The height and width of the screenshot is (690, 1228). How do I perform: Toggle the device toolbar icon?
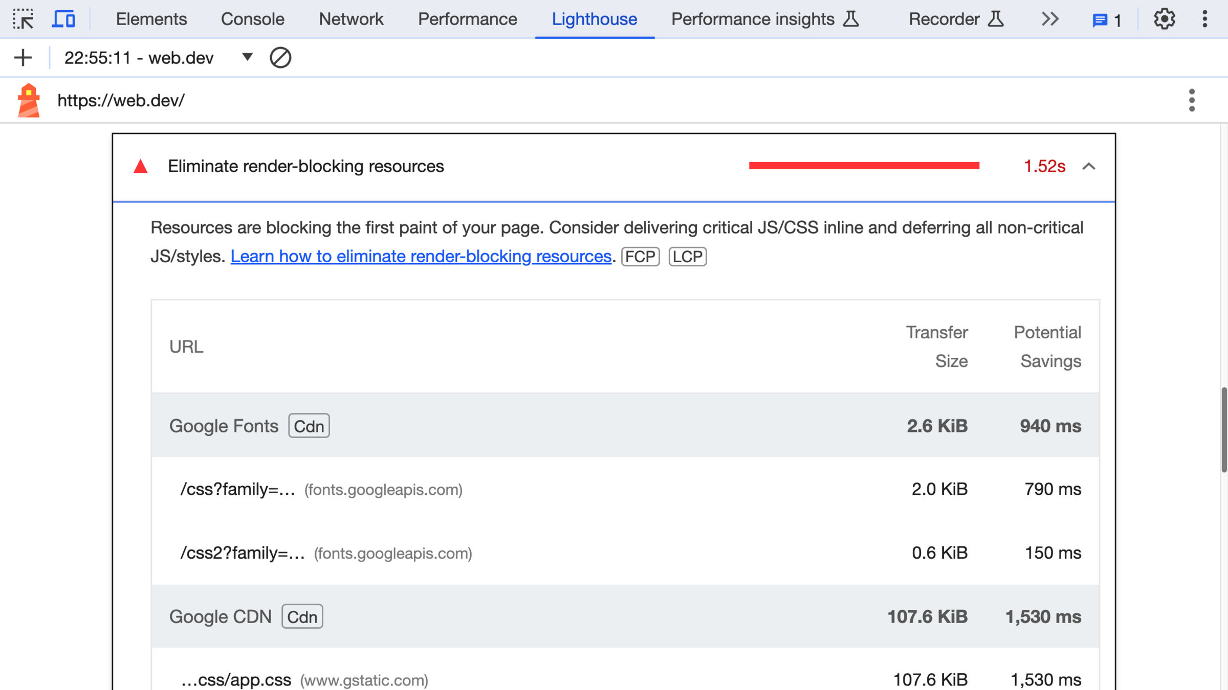coord(64,19)
